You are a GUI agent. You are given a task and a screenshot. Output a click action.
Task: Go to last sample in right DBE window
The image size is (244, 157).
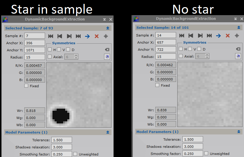(209, 36)
